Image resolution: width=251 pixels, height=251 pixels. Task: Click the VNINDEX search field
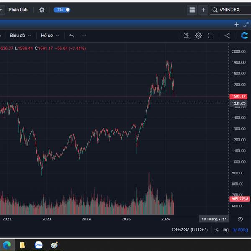coord(231,10)
